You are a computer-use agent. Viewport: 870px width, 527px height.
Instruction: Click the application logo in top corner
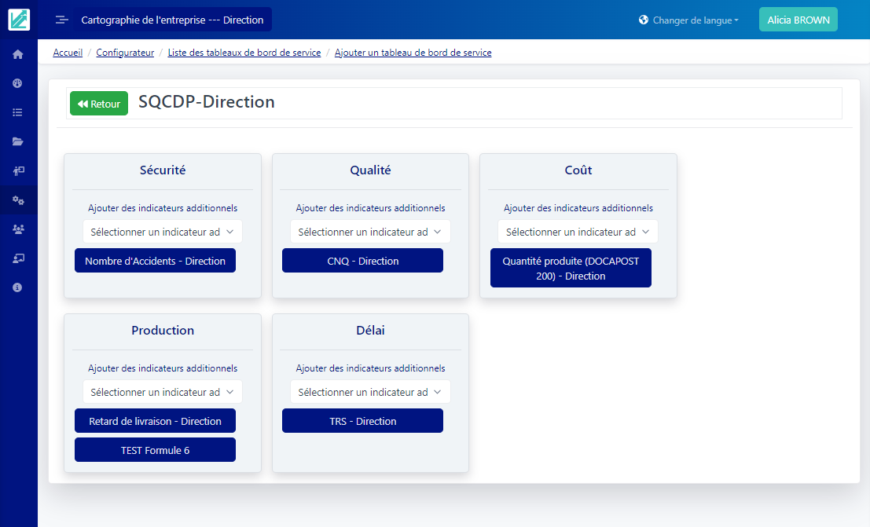[18, 19]
